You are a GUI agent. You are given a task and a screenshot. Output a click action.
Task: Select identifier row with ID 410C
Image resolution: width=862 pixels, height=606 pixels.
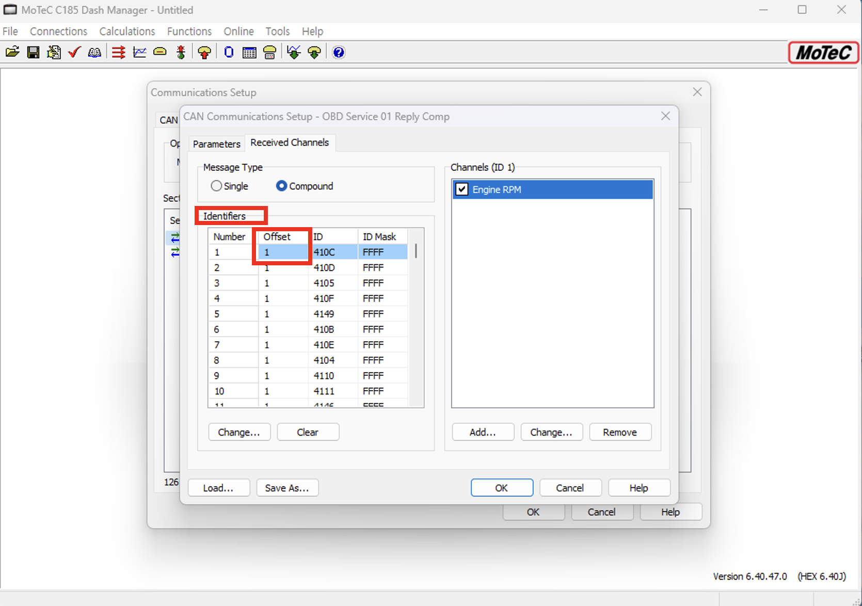[x=308, y=252]
